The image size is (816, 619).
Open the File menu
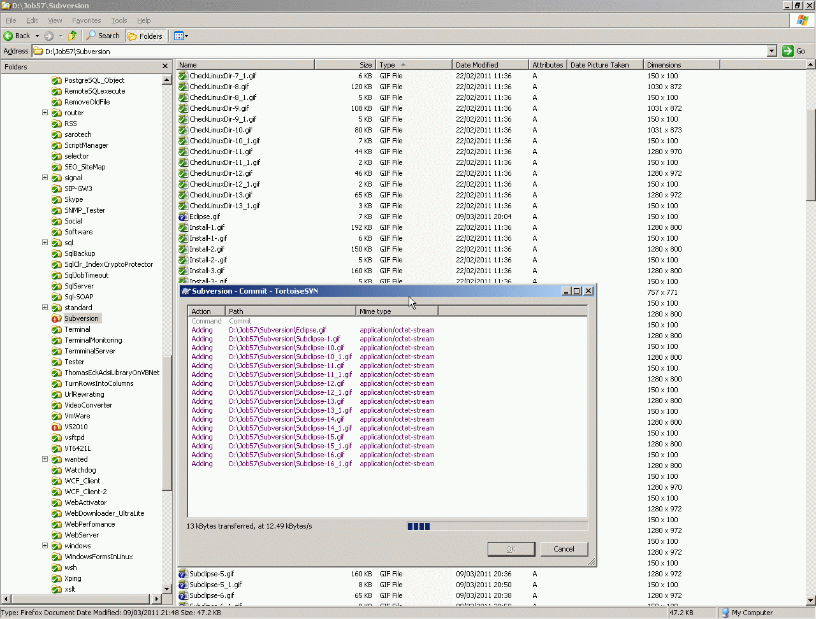coord(11,20)
